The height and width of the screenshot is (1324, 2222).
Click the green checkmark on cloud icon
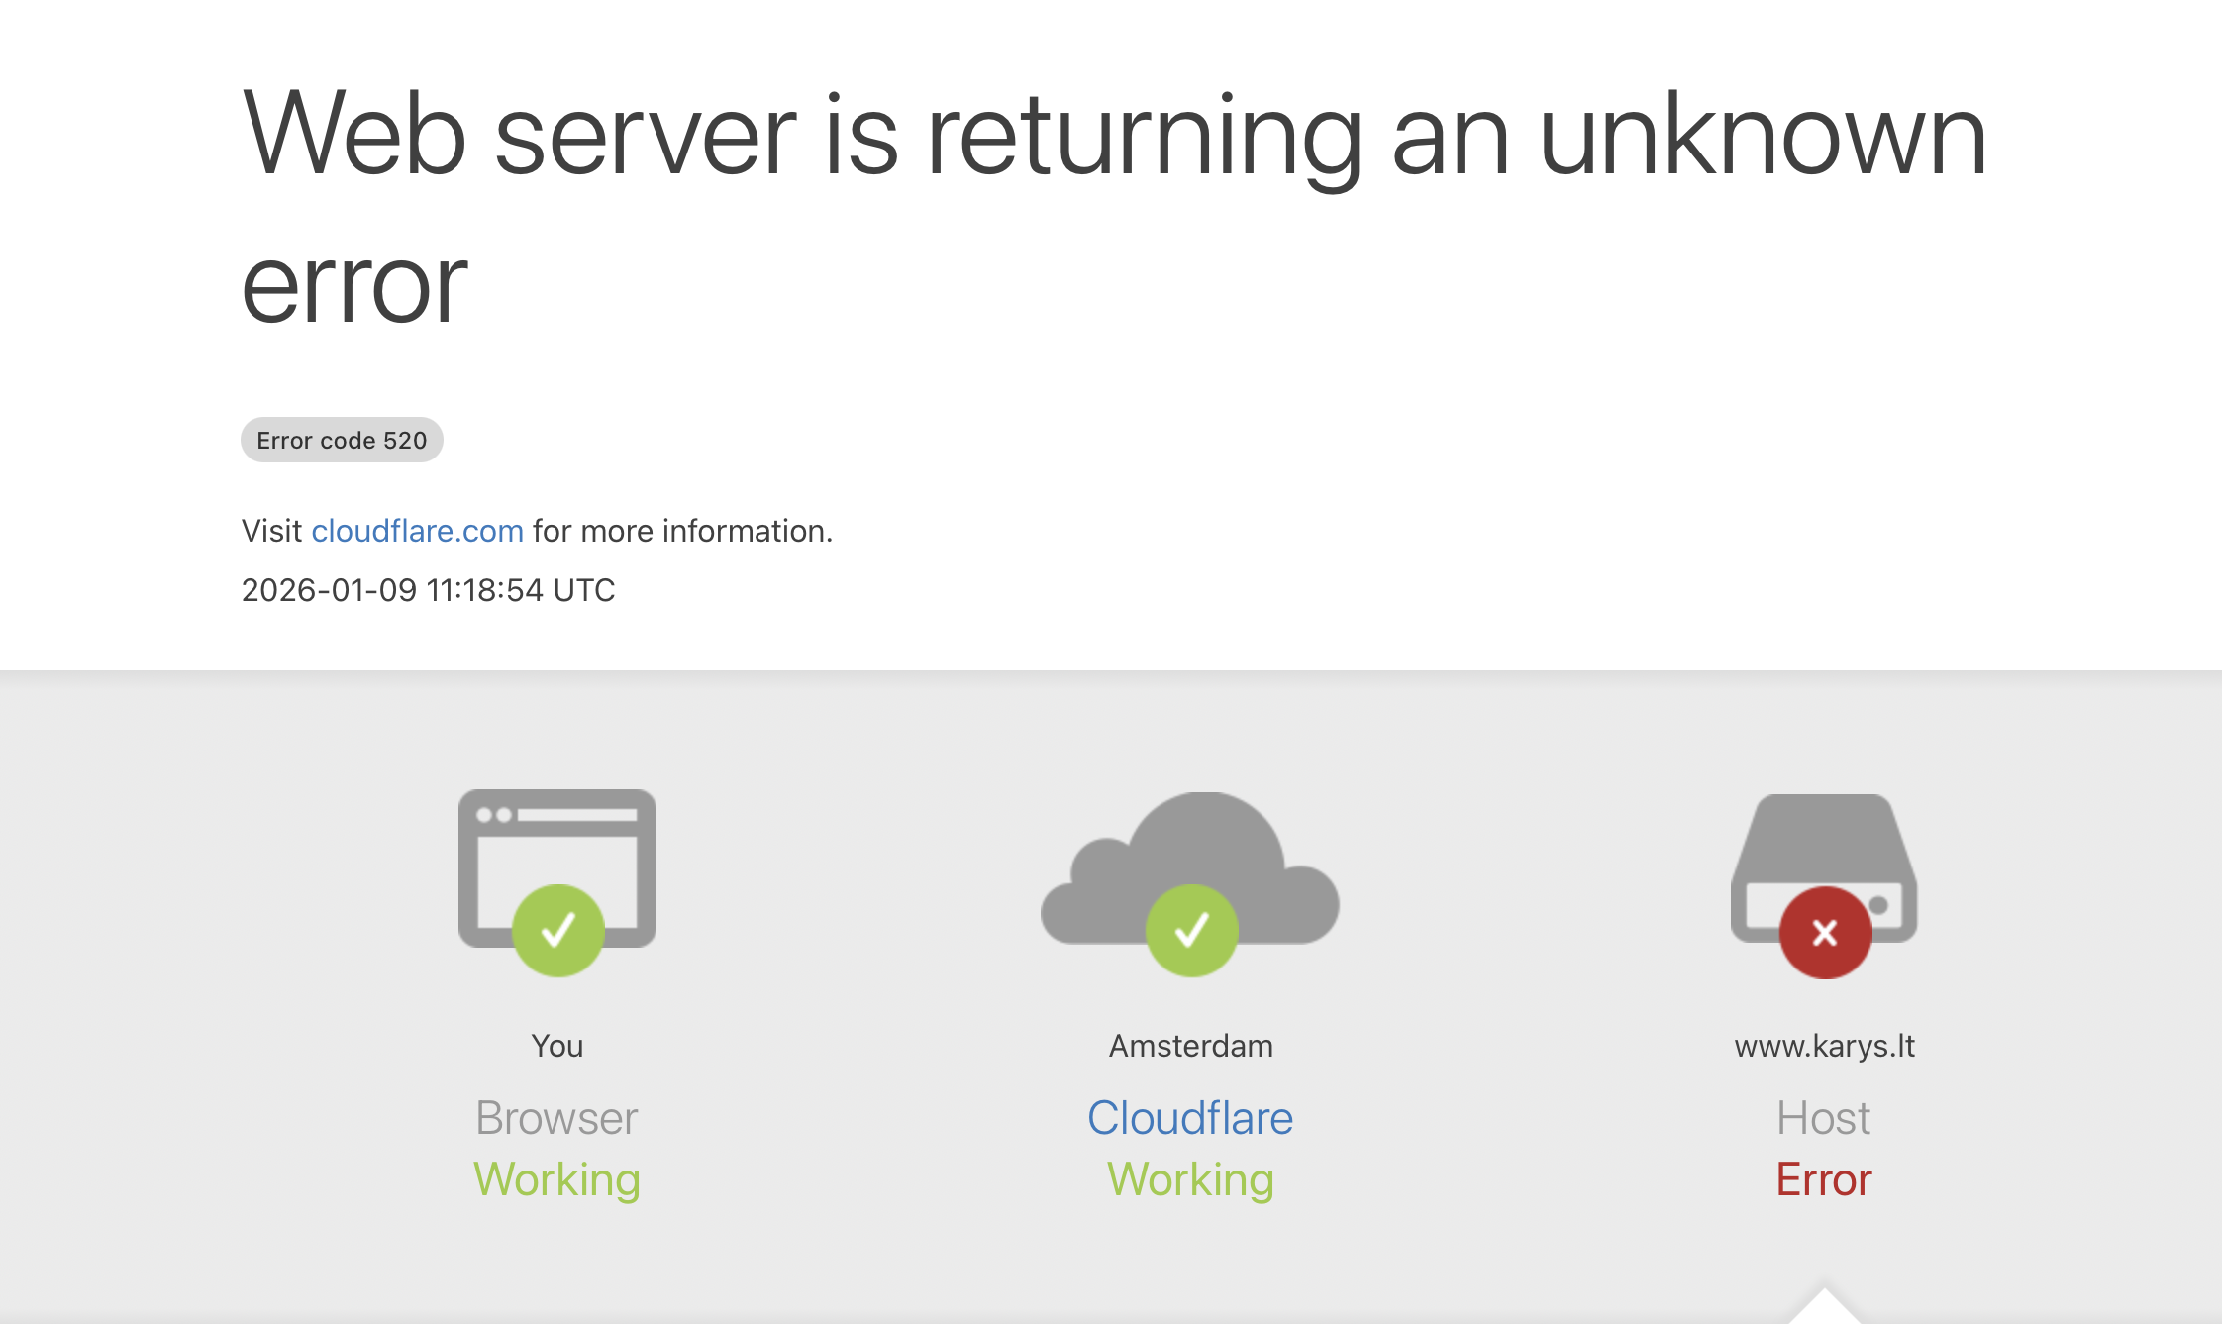click(x=1191, y=930)
